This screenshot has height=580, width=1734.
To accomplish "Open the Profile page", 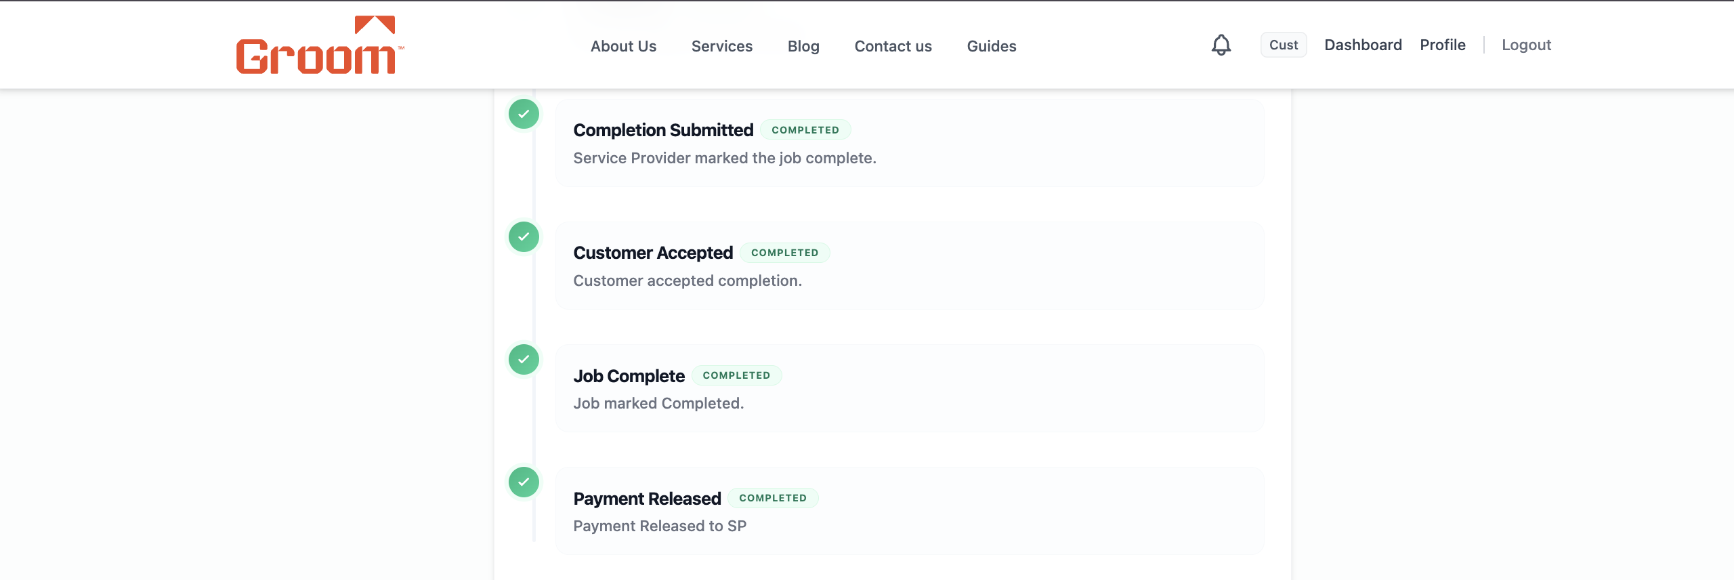I will 1442,45.
